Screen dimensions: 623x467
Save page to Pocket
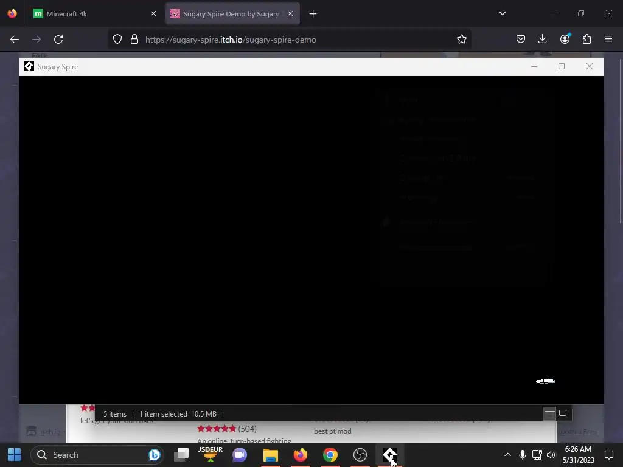click(521, 40)
